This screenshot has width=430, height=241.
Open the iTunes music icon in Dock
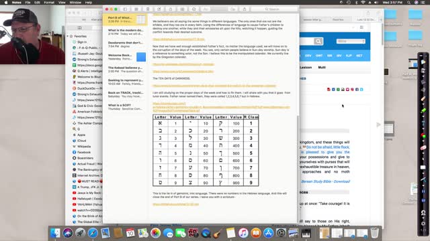coord(243,233)
